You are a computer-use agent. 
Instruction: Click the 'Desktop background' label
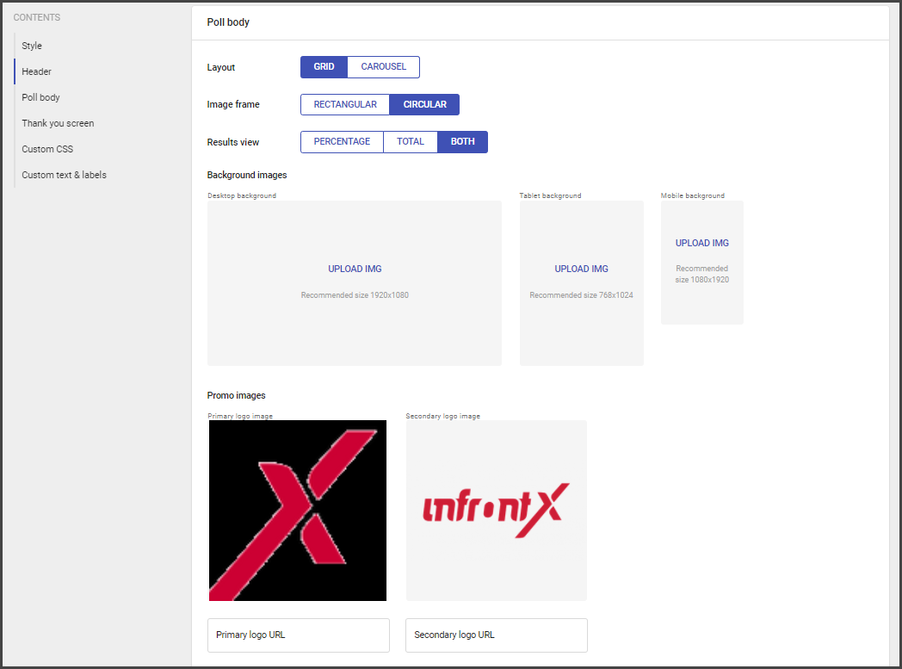[242, 195]
